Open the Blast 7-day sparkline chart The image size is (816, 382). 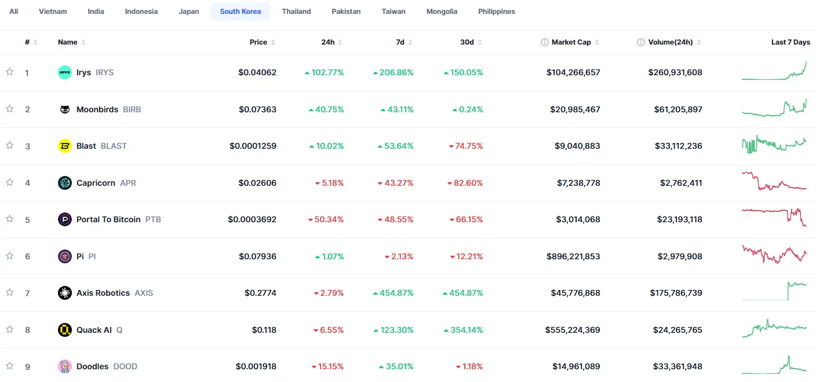pos(774,145)
